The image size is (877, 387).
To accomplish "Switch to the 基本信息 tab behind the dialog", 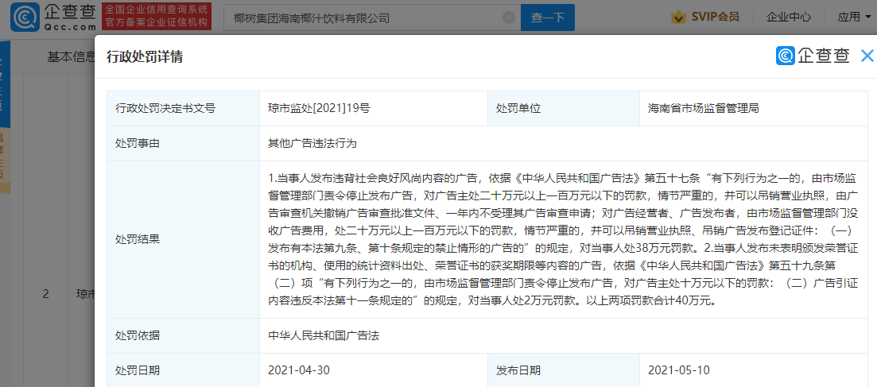I will (71, 56).
